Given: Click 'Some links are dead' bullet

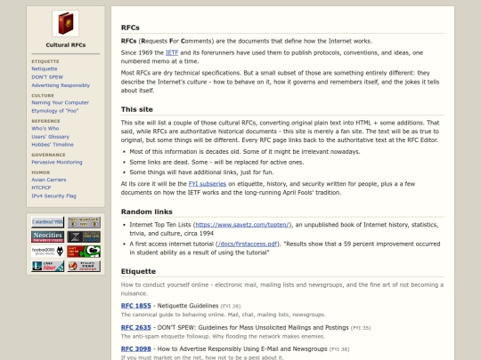Looking at the screenshot, I should point(216,163).
